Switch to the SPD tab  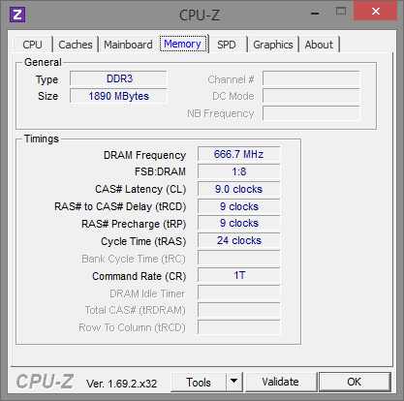(227, 45)
